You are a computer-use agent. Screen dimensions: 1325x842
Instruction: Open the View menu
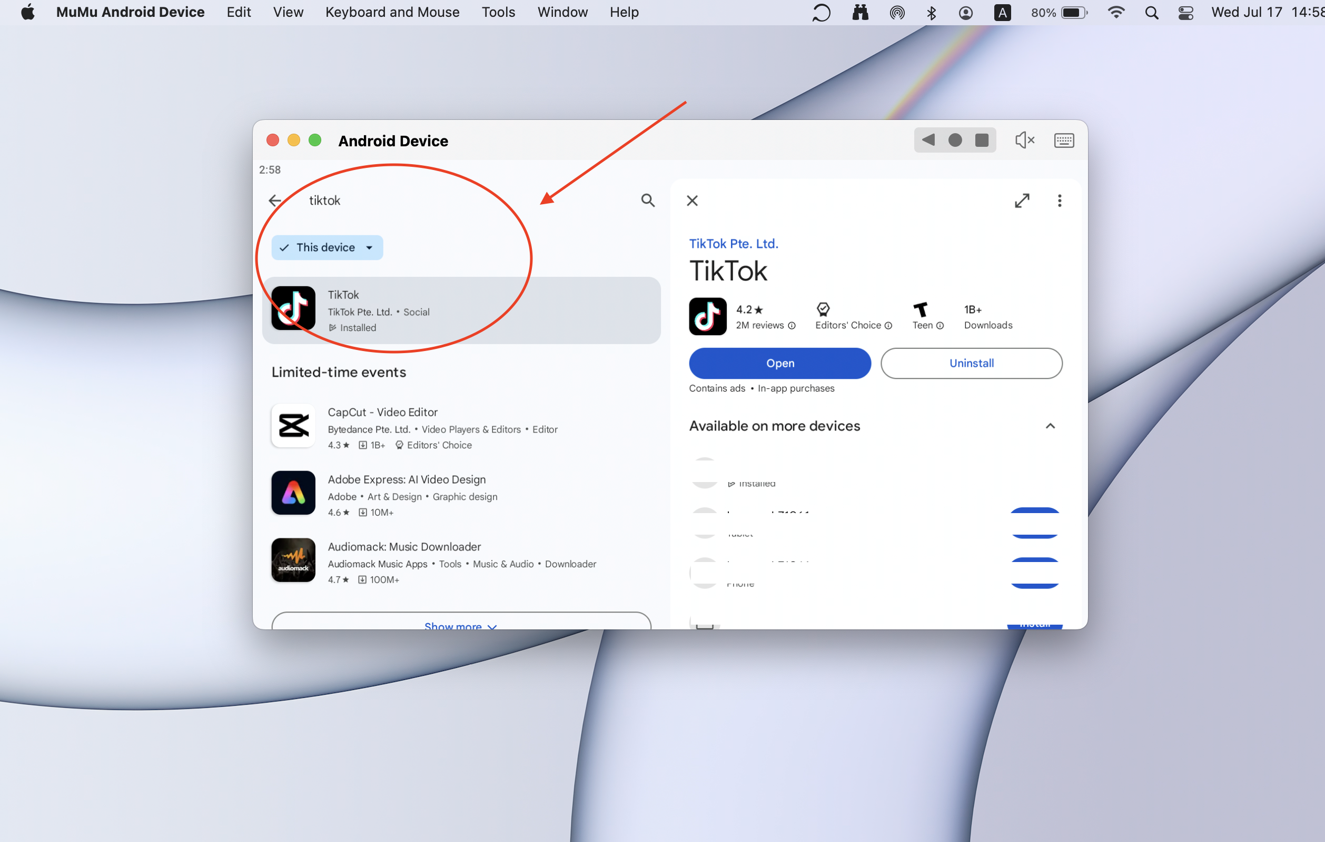coord(288,12)
